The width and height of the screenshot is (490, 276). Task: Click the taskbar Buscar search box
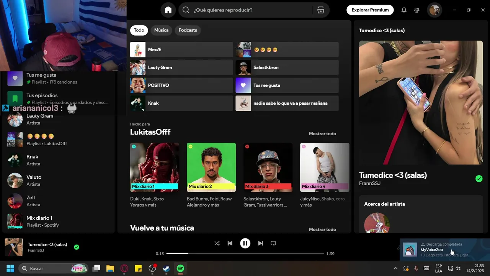(x=54, y=268)
